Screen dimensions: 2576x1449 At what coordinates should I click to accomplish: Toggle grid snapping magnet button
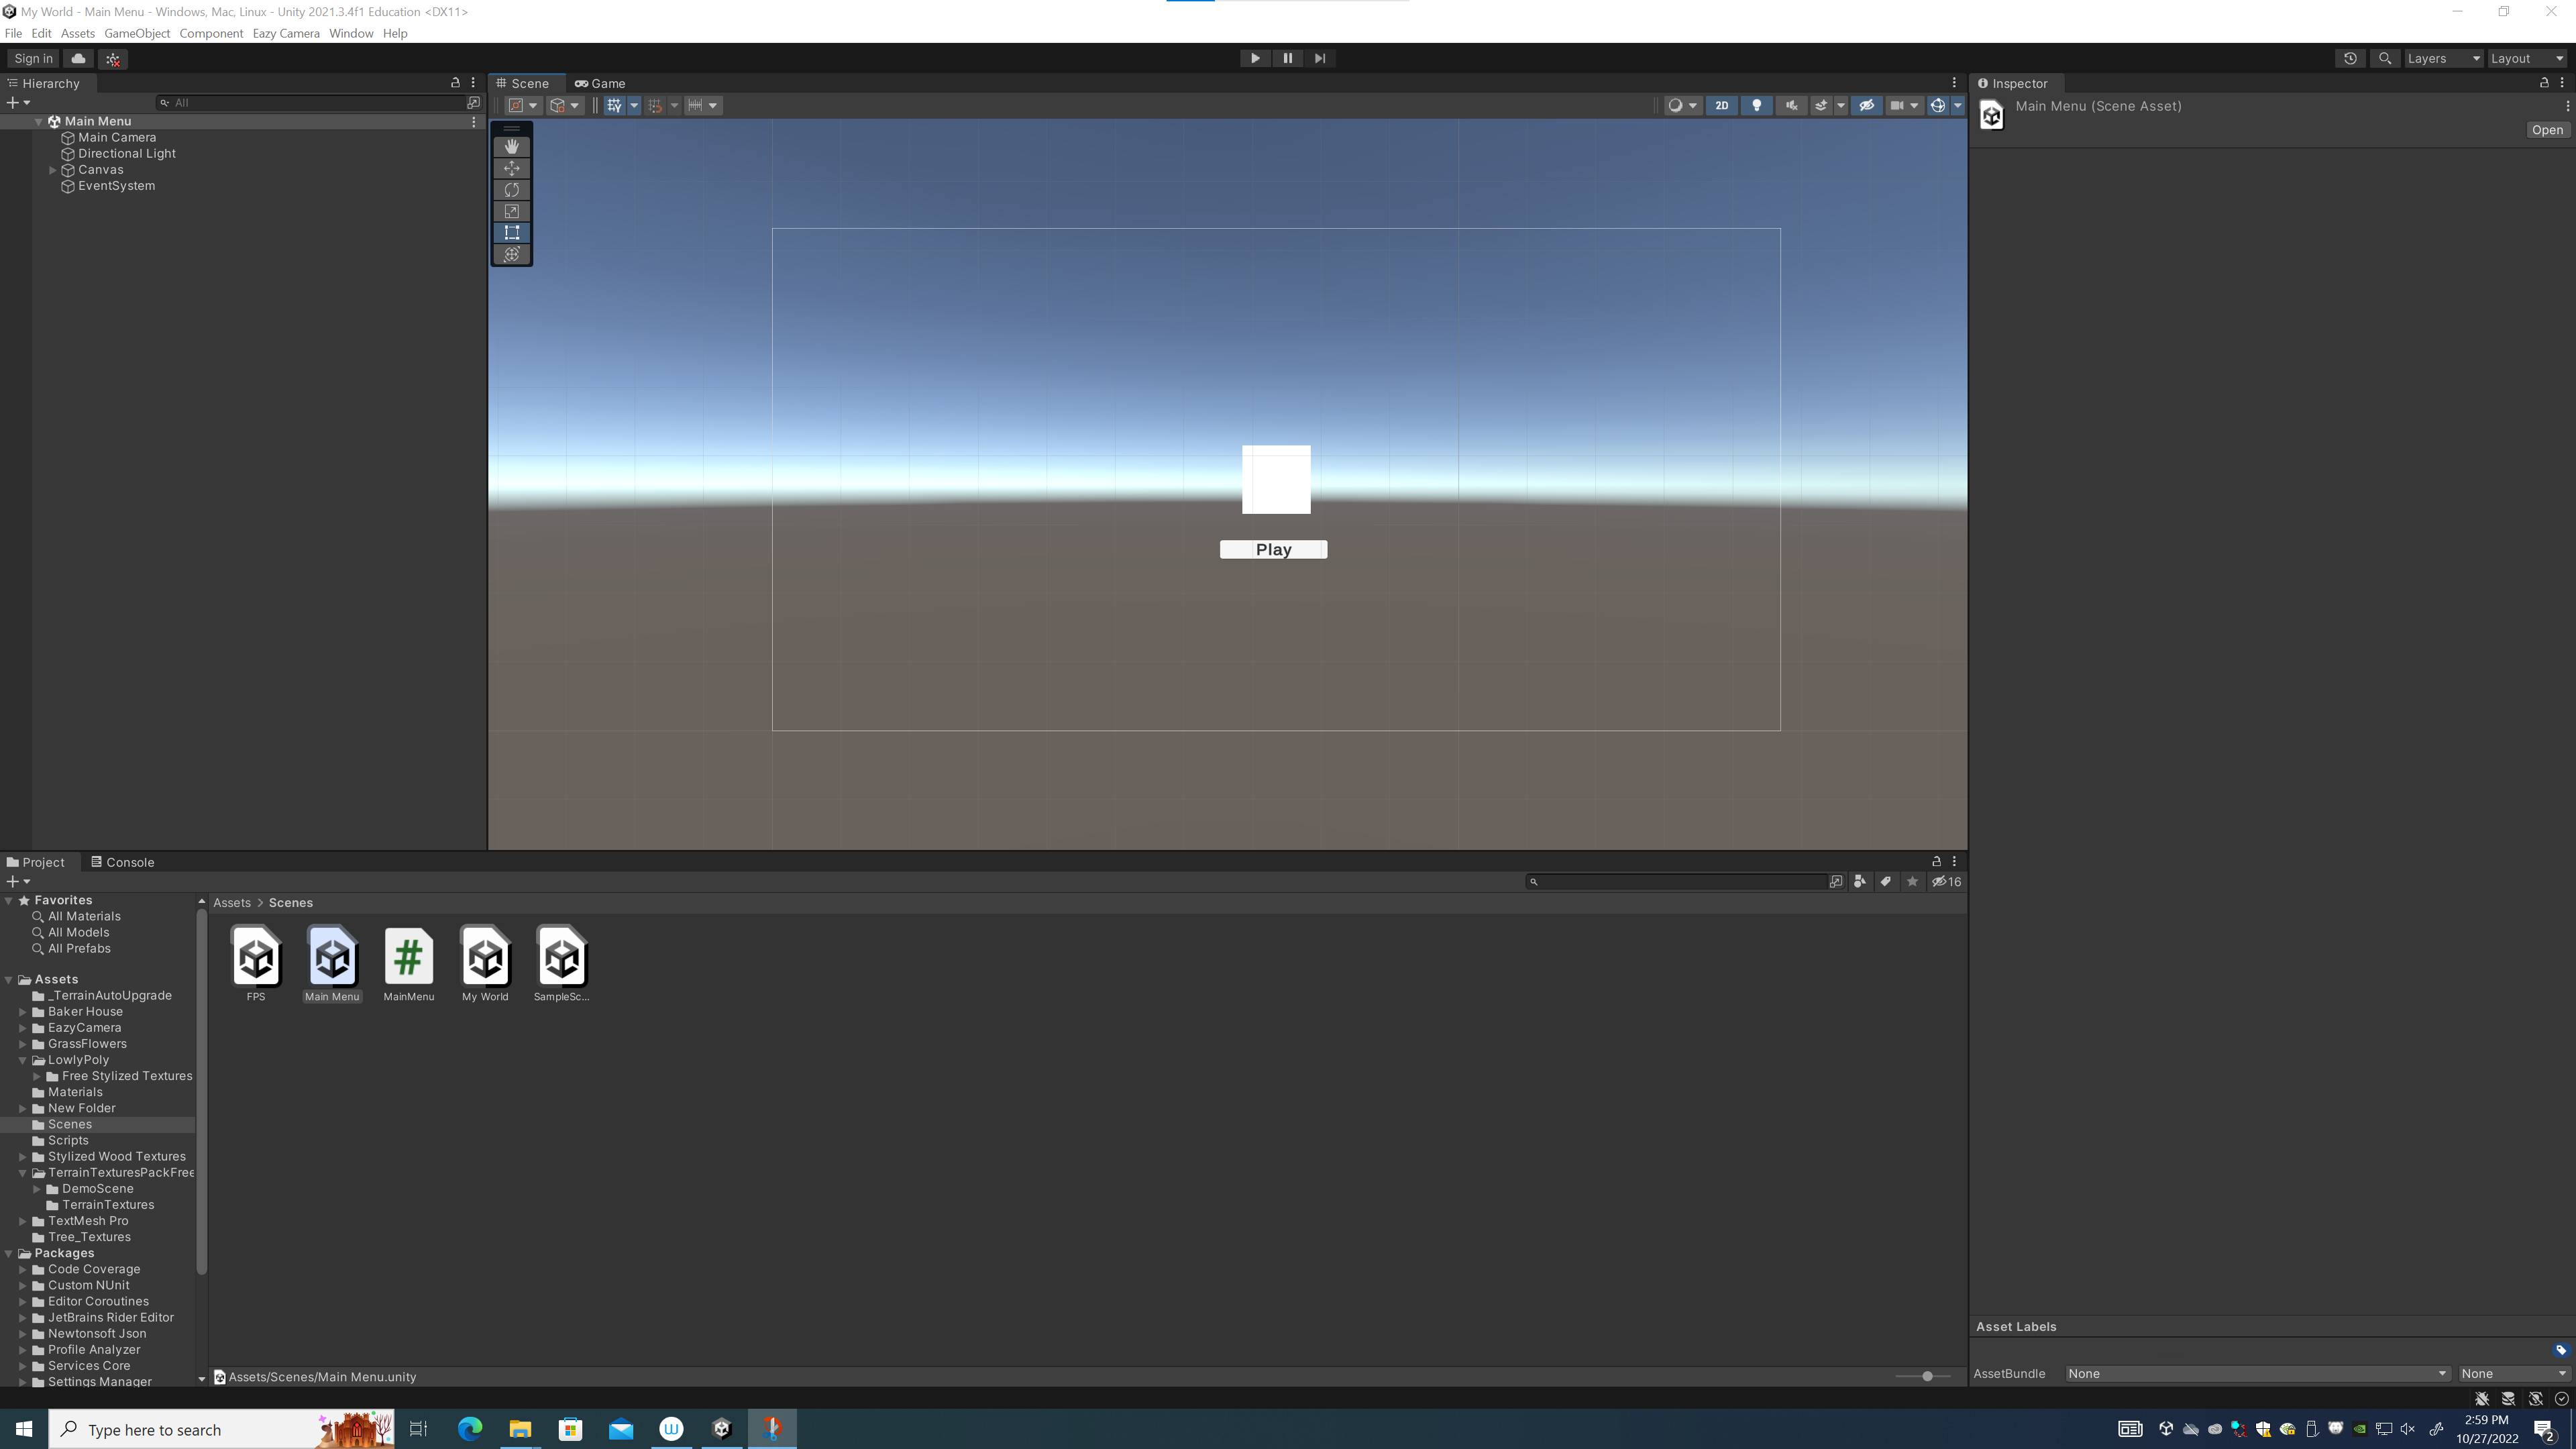click(x=655, y=105)
